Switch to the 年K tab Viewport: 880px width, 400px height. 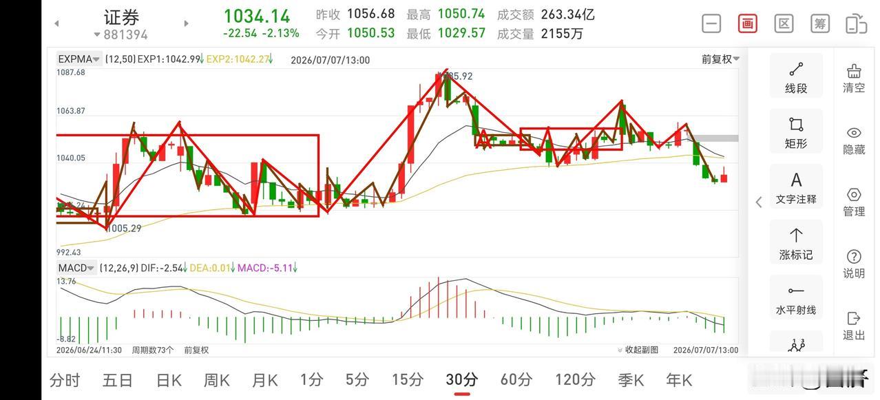678,379
